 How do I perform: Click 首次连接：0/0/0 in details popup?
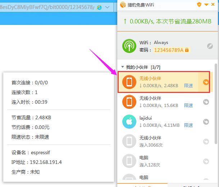[29, 83]
